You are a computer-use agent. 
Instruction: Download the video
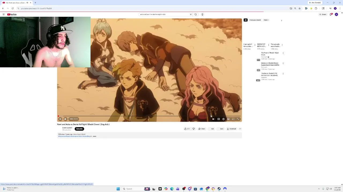click(x=232, y=129)
